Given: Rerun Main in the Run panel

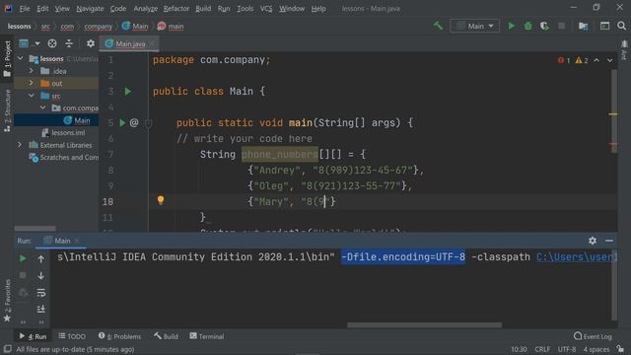Looking at the screenshot, I should [23, 258].
